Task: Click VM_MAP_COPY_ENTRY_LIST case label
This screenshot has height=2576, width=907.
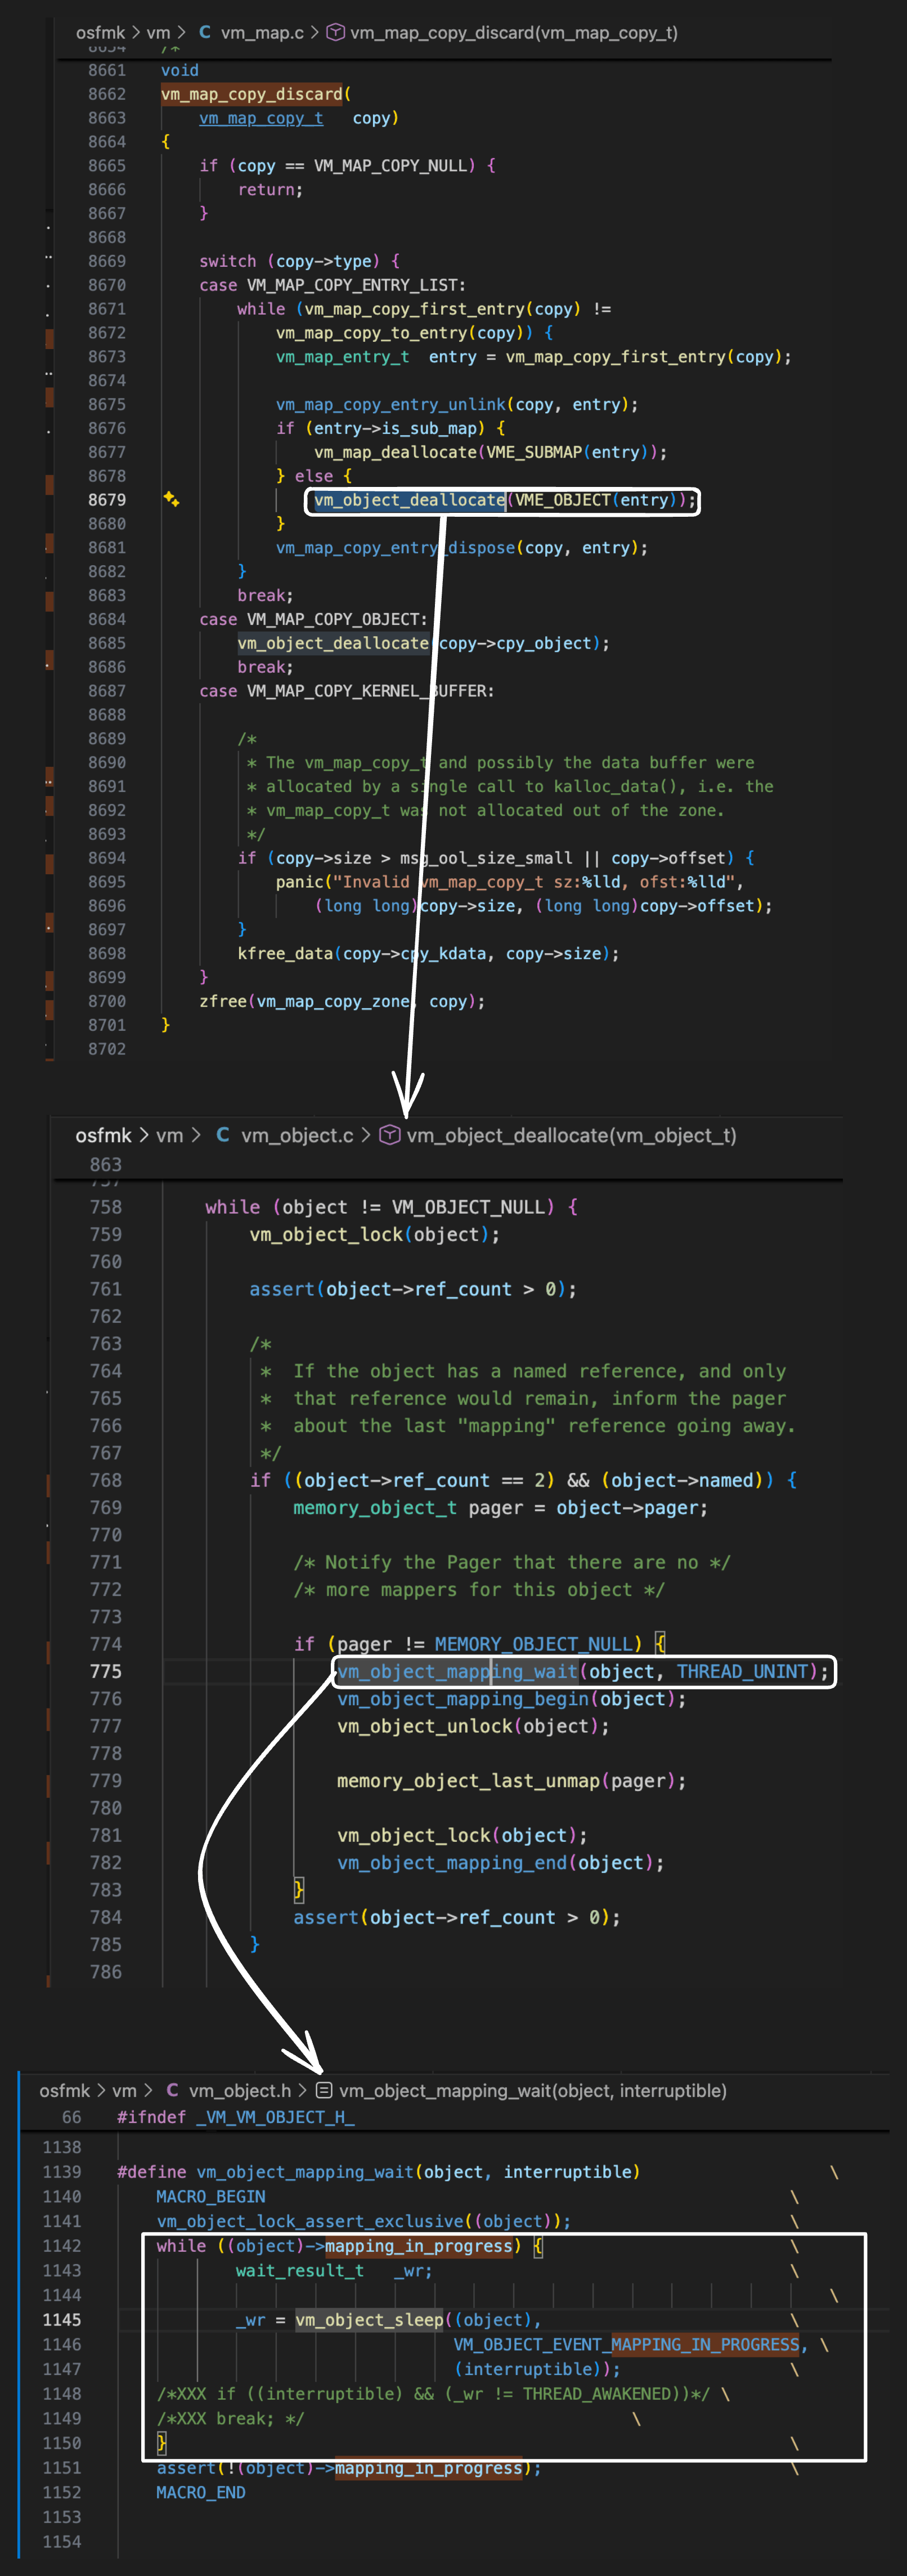Action: click(351, 285)
